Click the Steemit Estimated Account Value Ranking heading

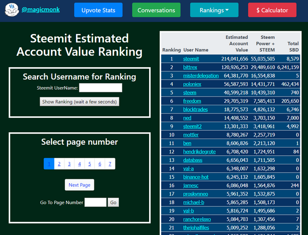click(79, 45)
